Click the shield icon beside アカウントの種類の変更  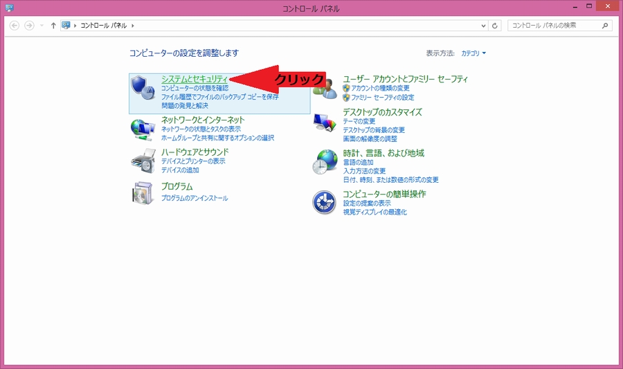pyautogui.click(x=346, y=88)
